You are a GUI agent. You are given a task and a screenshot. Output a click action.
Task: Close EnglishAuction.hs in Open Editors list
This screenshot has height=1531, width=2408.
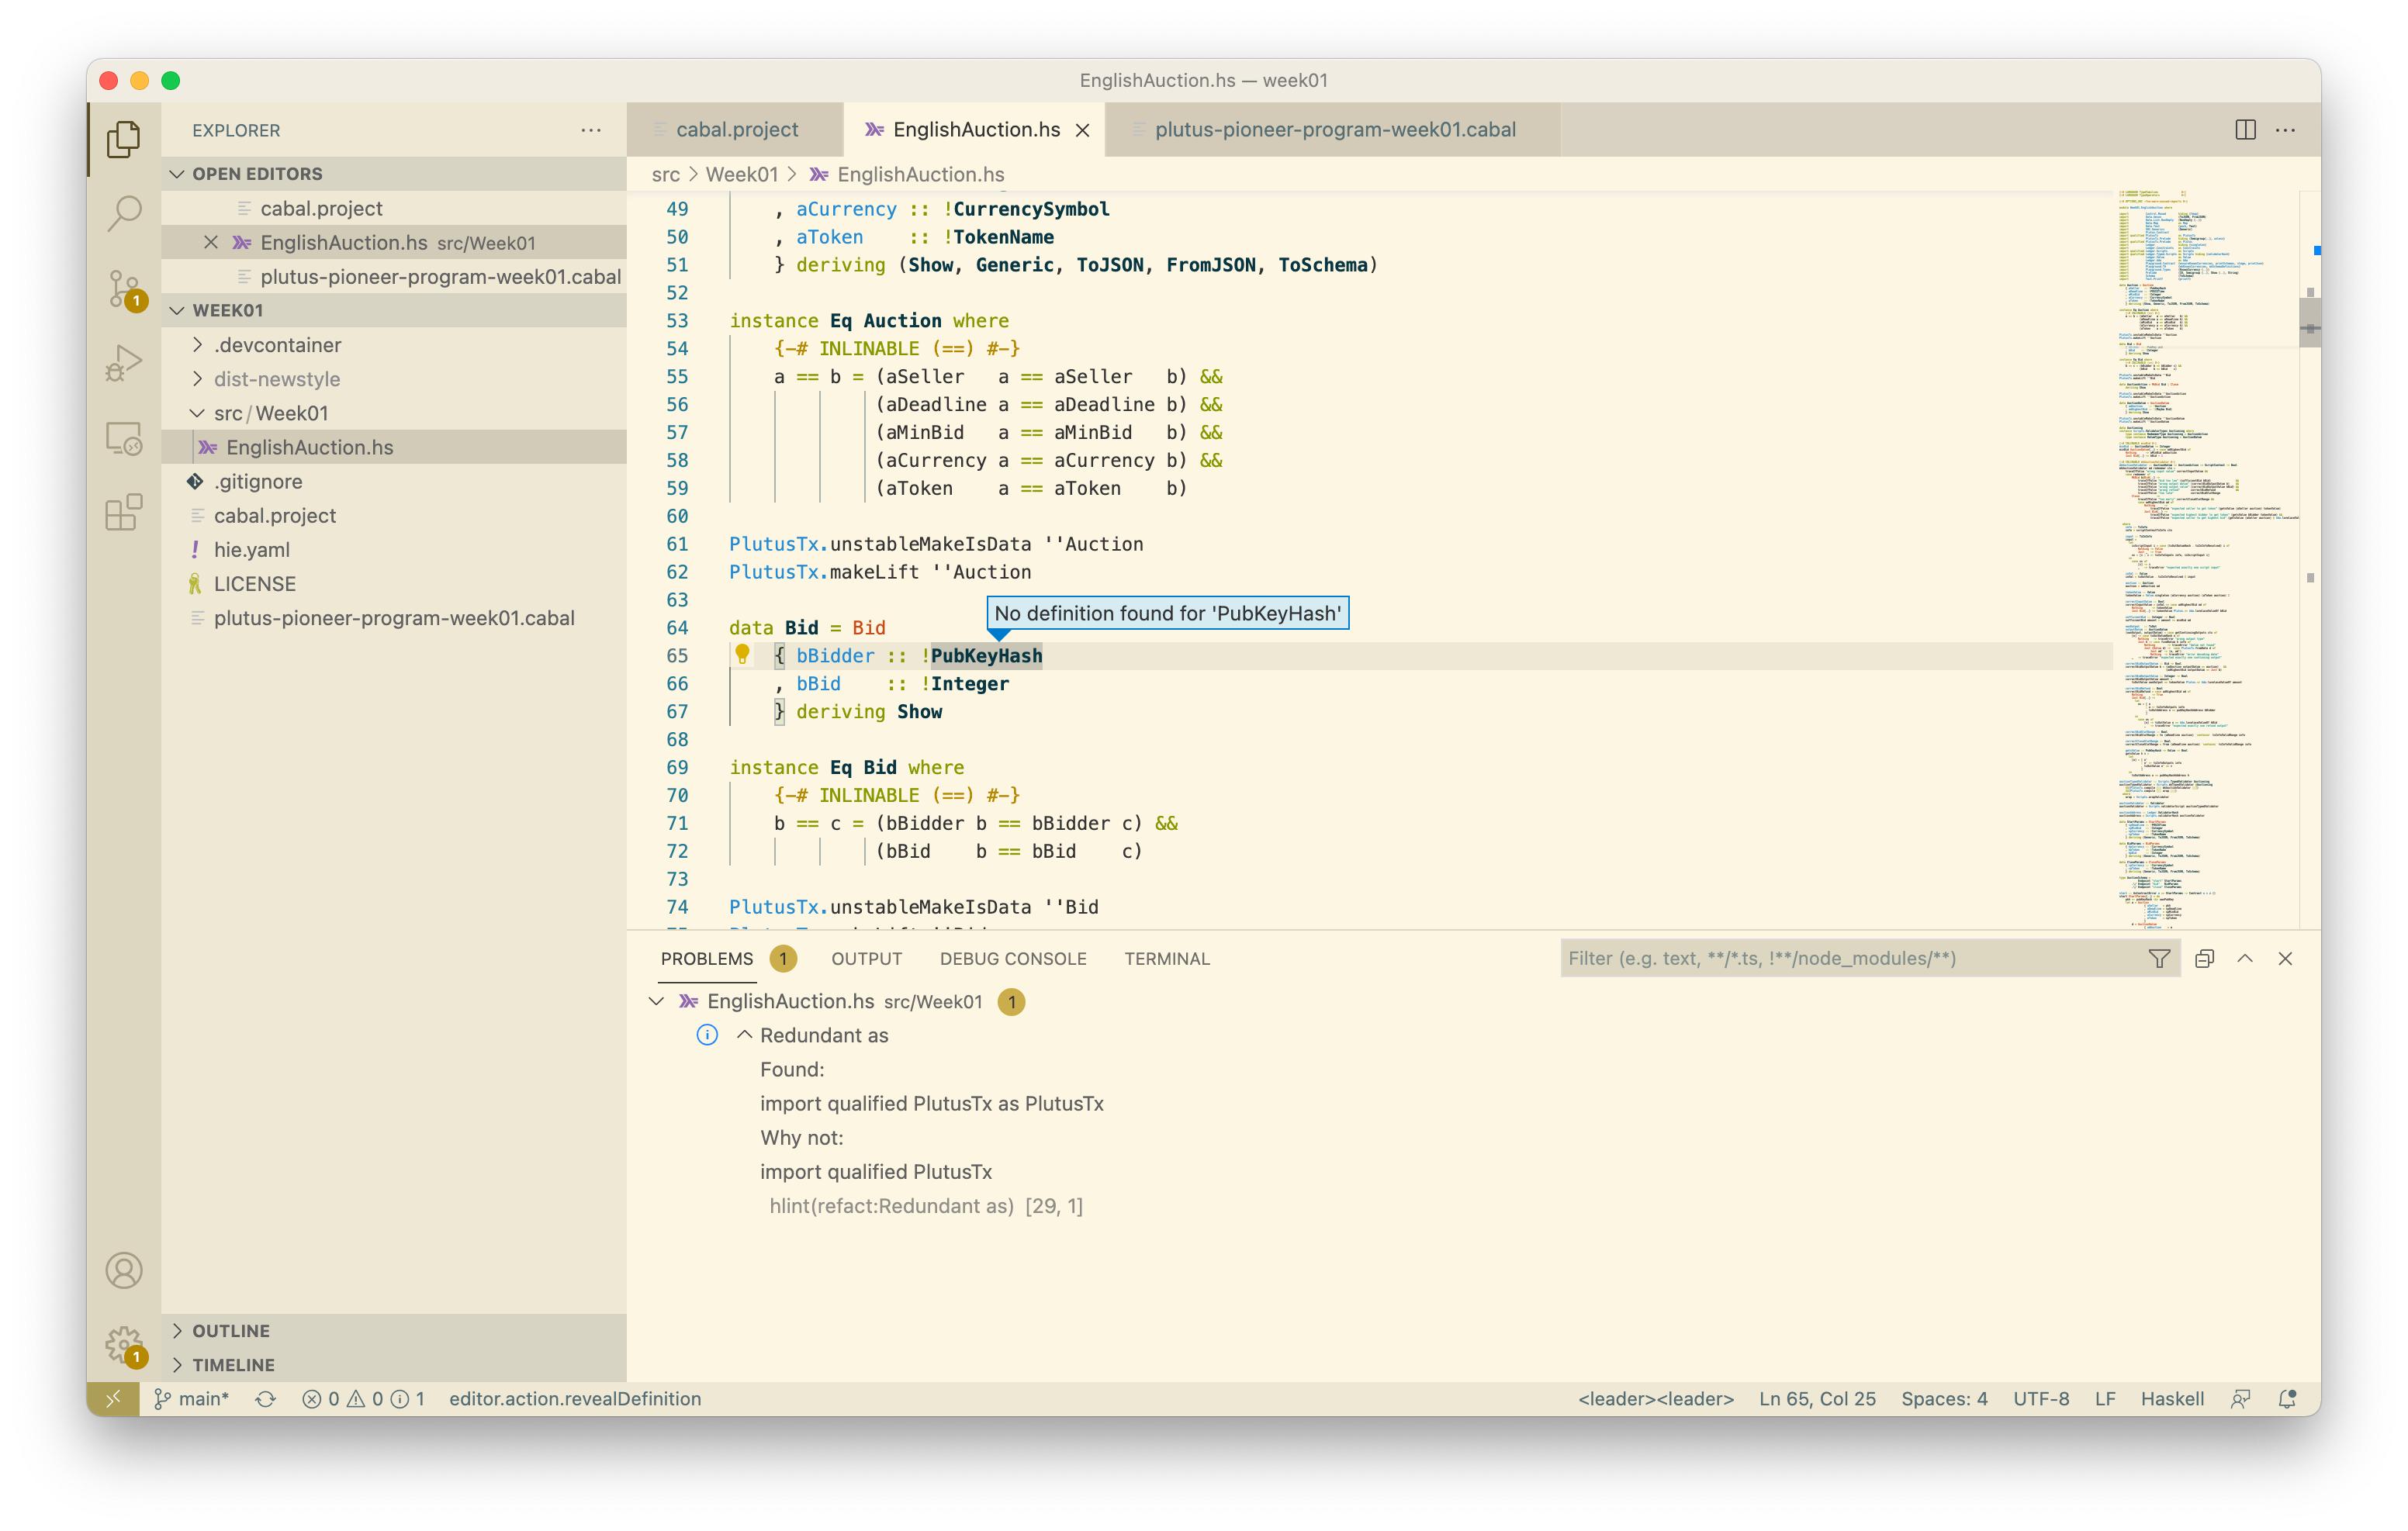[211, 242]
